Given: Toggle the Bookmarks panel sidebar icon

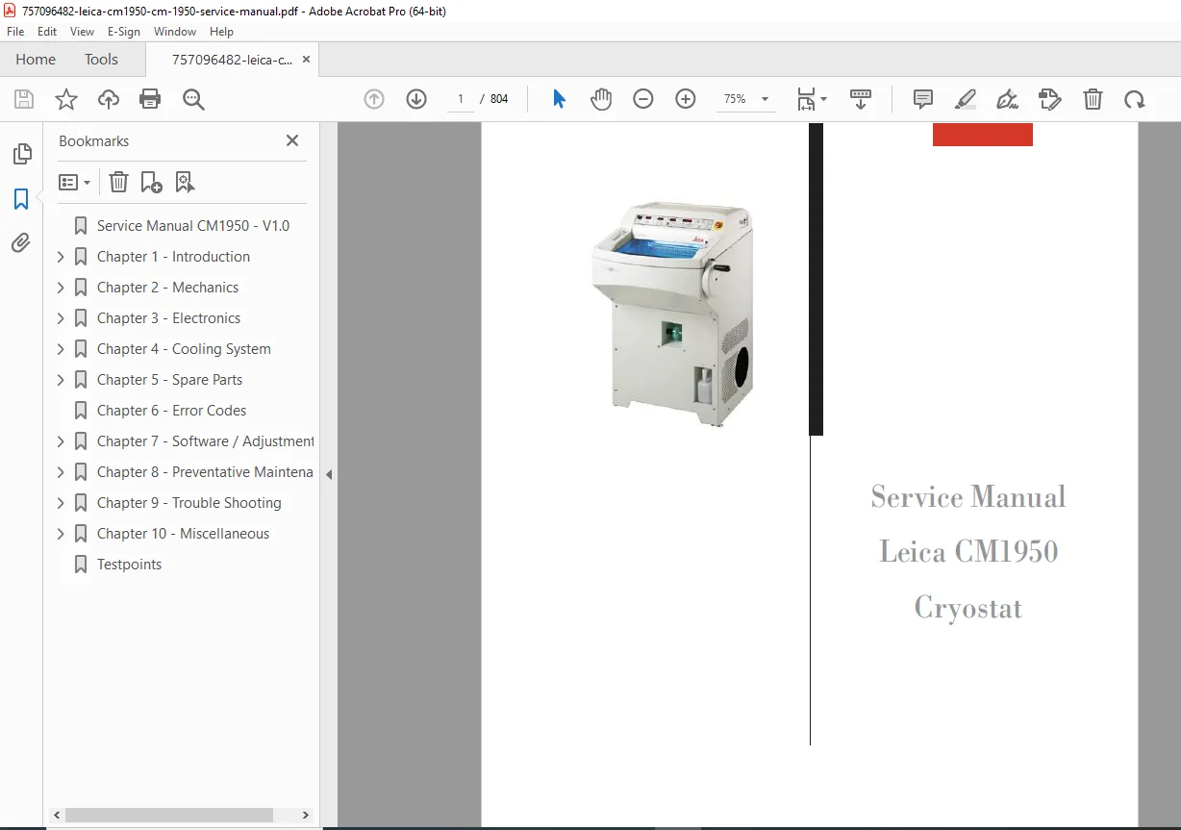Looking at the screenshot, I should (21, 199).
